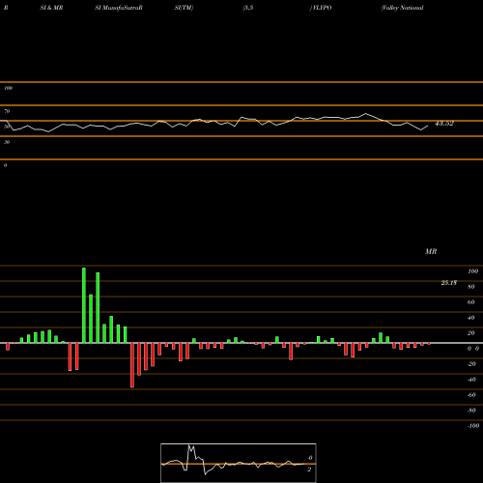Click the RSI axis label 0
The height and width of the screenshot is (483, 483).
click(5, 165)
